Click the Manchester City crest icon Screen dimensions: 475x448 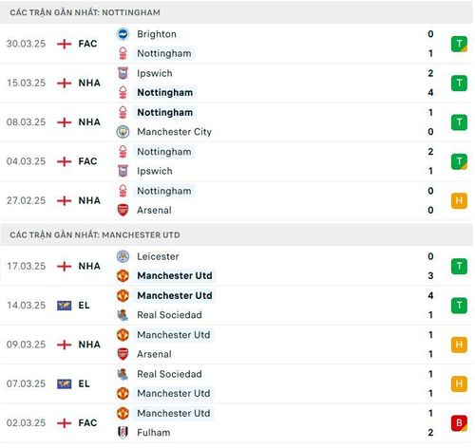[x=123, y=132]
